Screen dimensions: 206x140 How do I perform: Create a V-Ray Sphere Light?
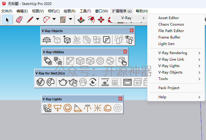pyautogui.click(x=68, y=108)
